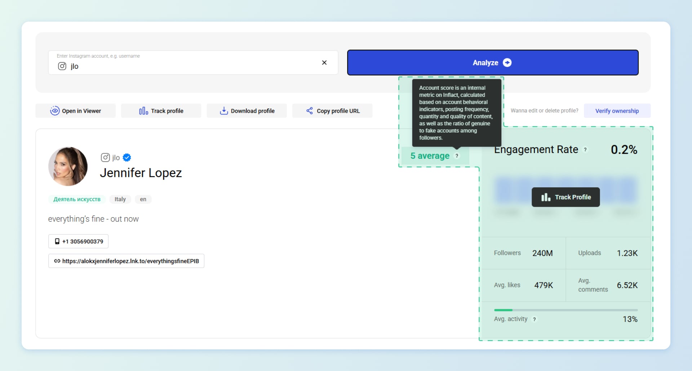The height and width of the screenshot is (371, 692).
Task: Click the Italy country tag
Action: [x=120, y=199]
